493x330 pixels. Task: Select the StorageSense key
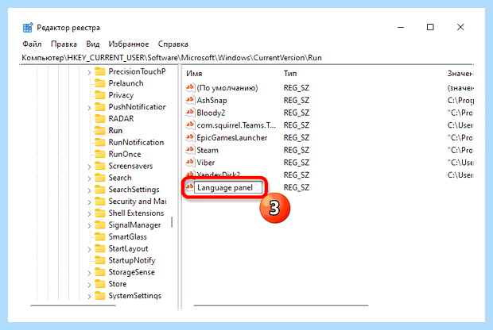click(132, 272)
